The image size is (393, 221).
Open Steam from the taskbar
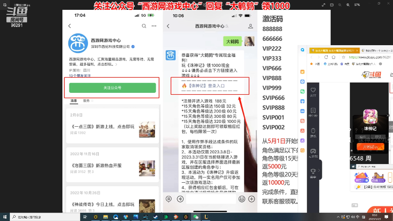156,217
